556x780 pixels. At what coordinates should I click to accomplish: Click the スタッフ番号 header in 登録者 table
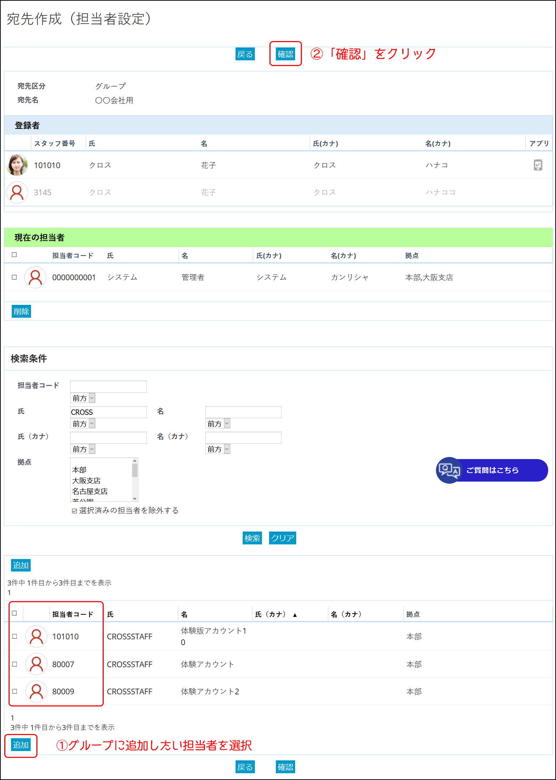[55, 144]
